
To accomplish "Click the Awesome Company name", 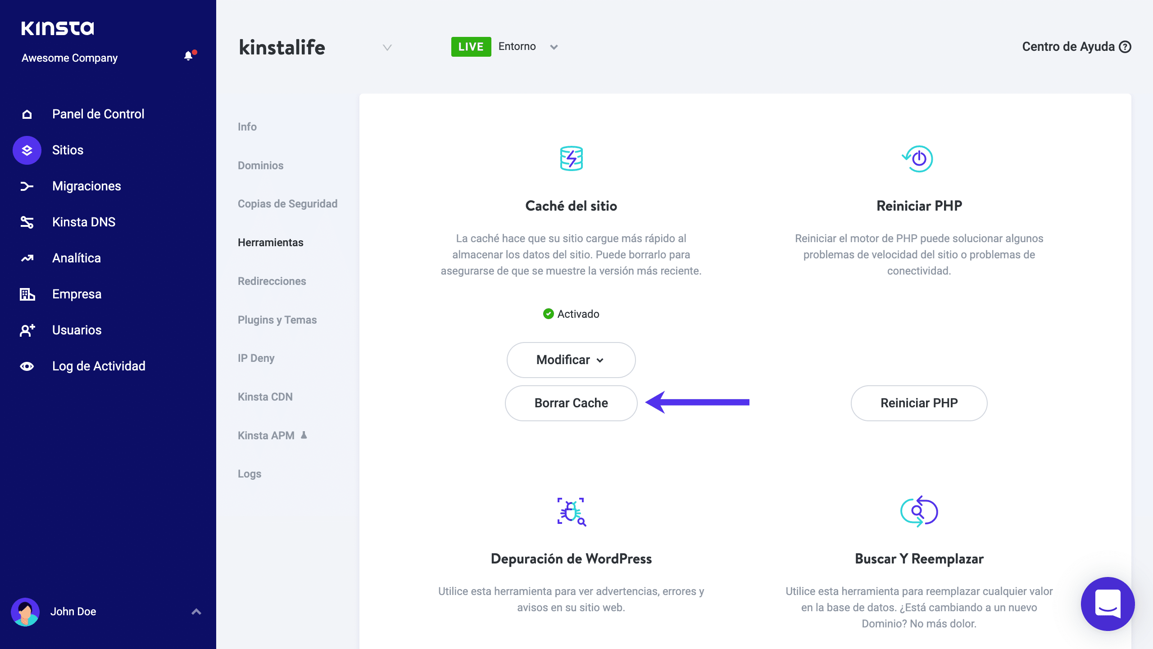I will coord(69,58).
